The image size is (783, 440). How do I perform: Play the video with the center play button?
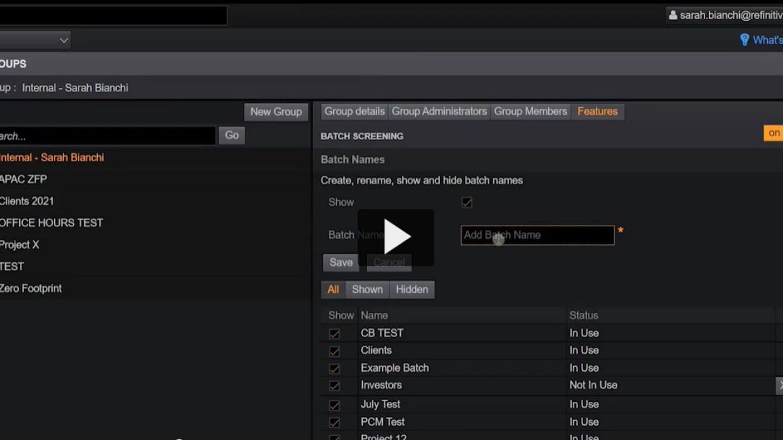pyautogui.click(x=396, y=237)
